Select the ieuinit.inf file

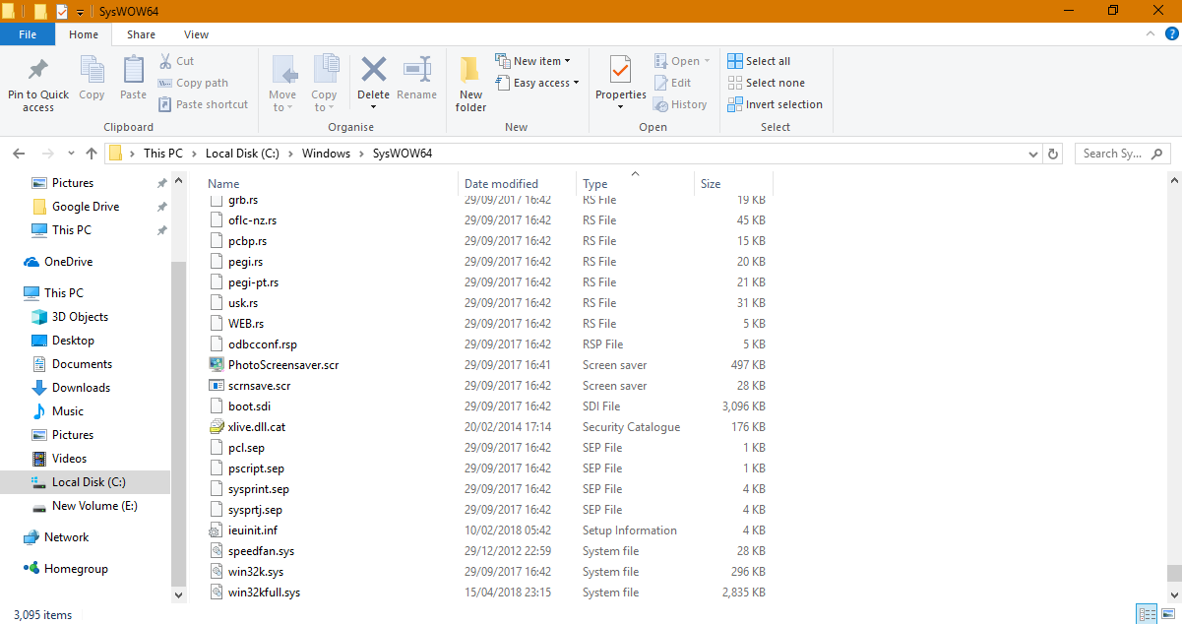pyautogui.click(x=252, y=530)
